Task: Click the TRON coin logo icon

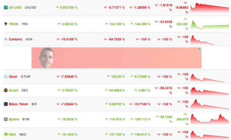Action: [5, 24]
